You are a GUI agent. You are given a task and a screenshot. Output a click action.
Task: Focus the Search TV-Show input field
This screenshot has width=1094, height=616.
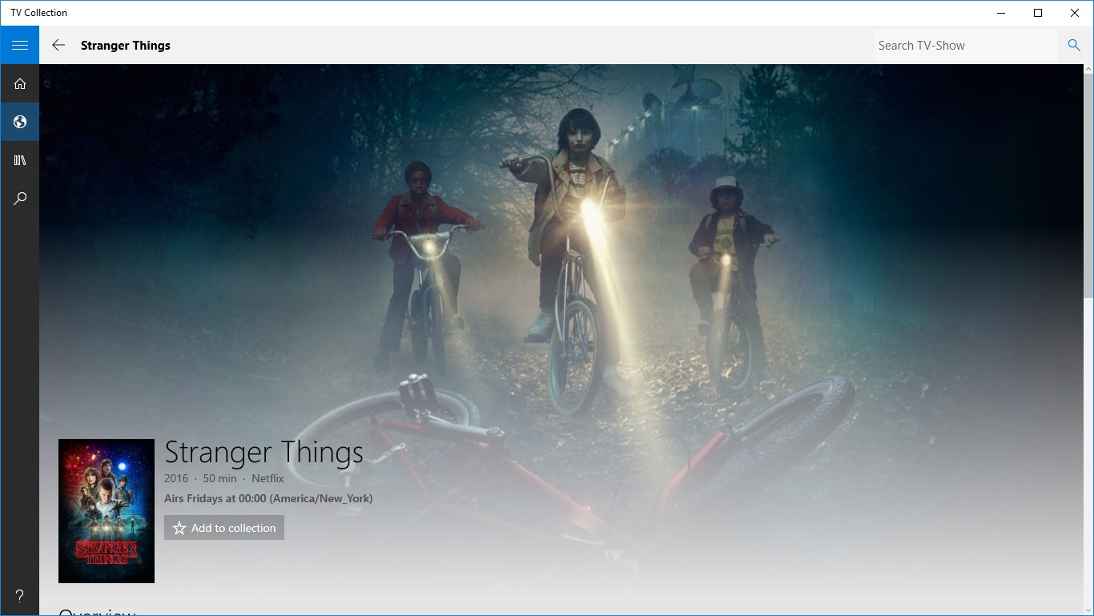click(x=966, y=46)
